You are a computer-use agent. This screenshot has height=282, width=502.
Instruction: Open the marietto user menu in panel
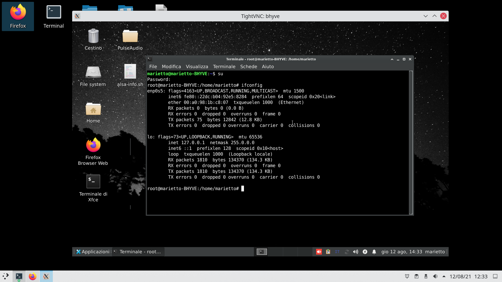click(x=435, y=252)
